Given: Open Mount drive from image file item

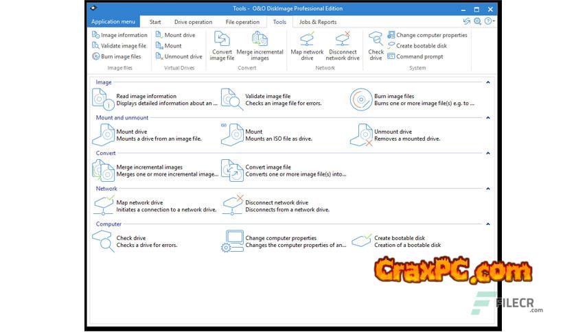Looking at the screenshot, I should pyautogui.click(x=147, y=135).
